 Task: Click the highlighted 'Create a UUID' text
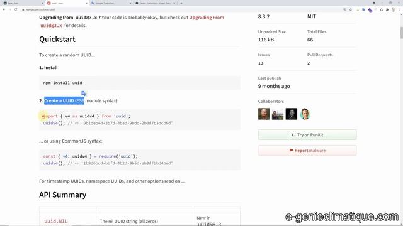pos(64,100)
